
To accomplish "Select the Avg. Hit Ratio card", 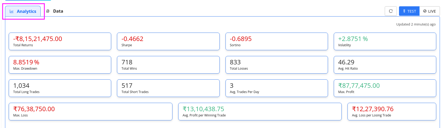I will [x=385, y=65].
